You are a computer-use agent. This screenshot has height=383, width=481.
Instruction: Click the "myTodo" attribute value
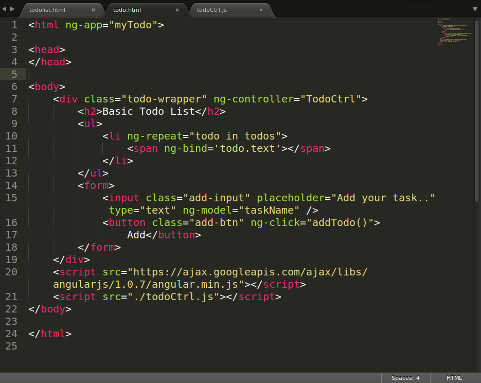(x=133, y=25)
